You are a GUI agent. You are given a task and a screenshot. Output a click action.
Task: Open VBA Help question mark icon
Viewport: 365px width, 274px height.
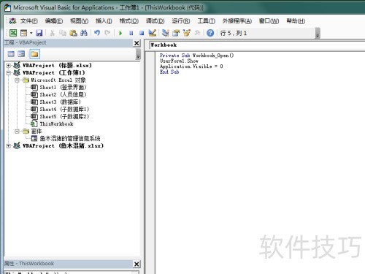pos(210,33)
